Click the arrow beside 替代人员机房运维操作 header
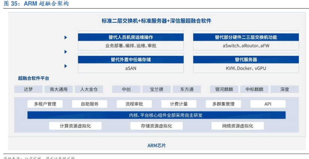309x159 pixels. point(66,37)
